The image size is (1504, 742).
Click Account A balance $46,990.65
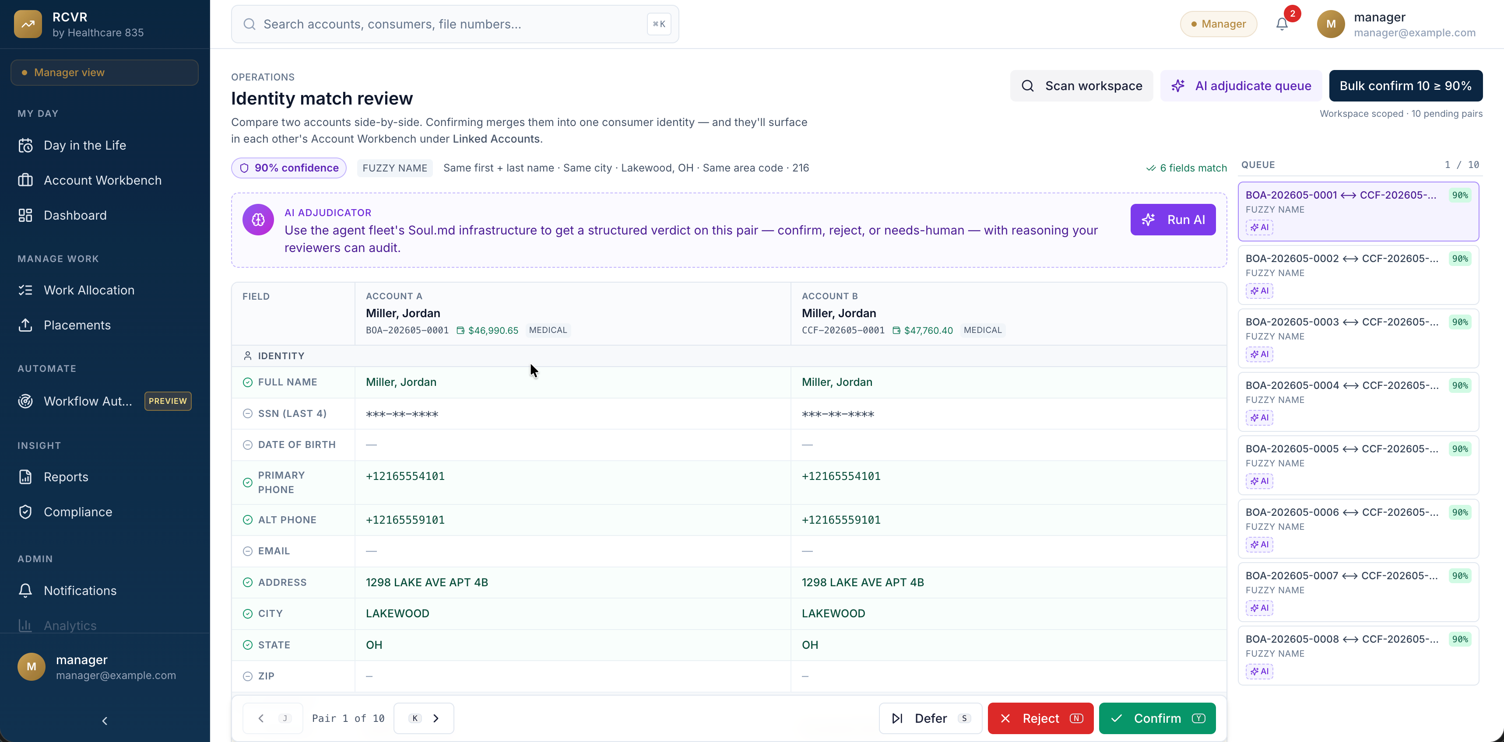488,330
